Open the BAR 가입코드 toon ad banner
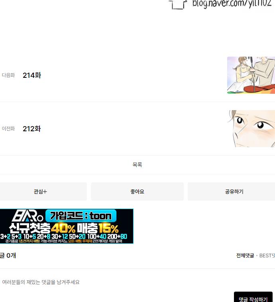Image resolution: width=275 pixels, height=302 pixels. pyautogui.click(x=67, y=226)
